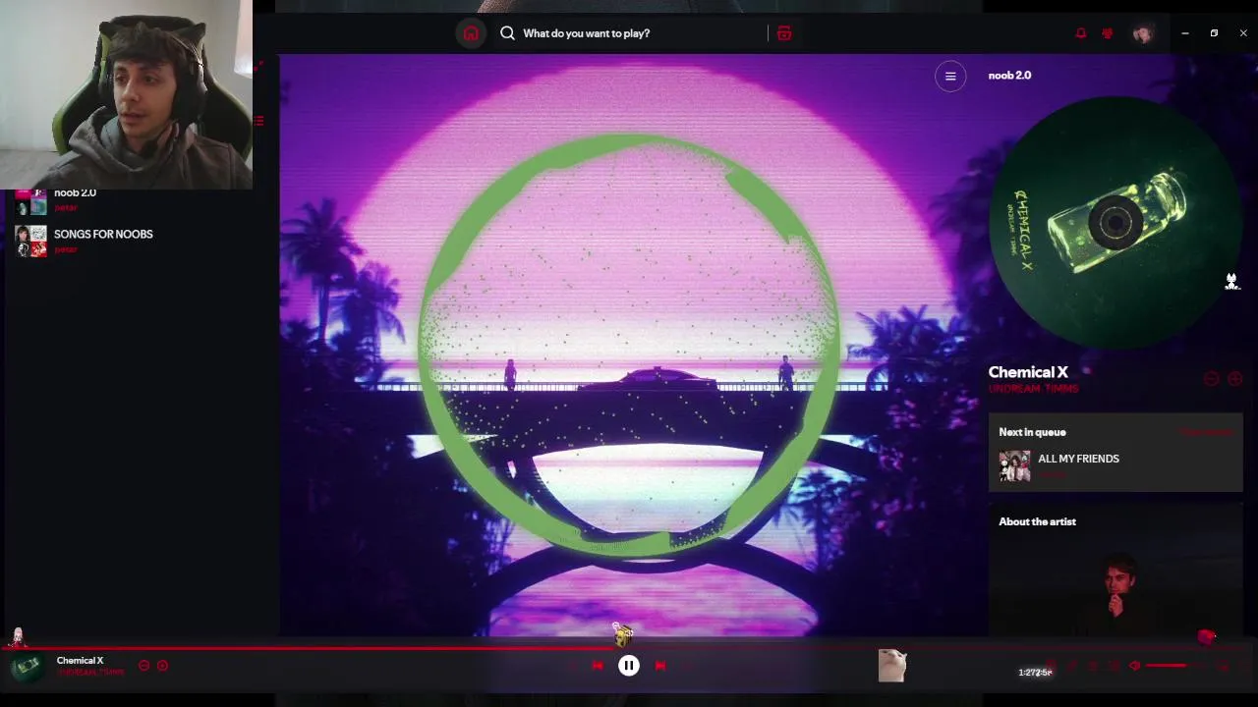The height and width of the screenshot is (707, 1258).
Task: Focus the 'What do you want to play?' field
Action: pyautogui.click(x=629, y=33)
